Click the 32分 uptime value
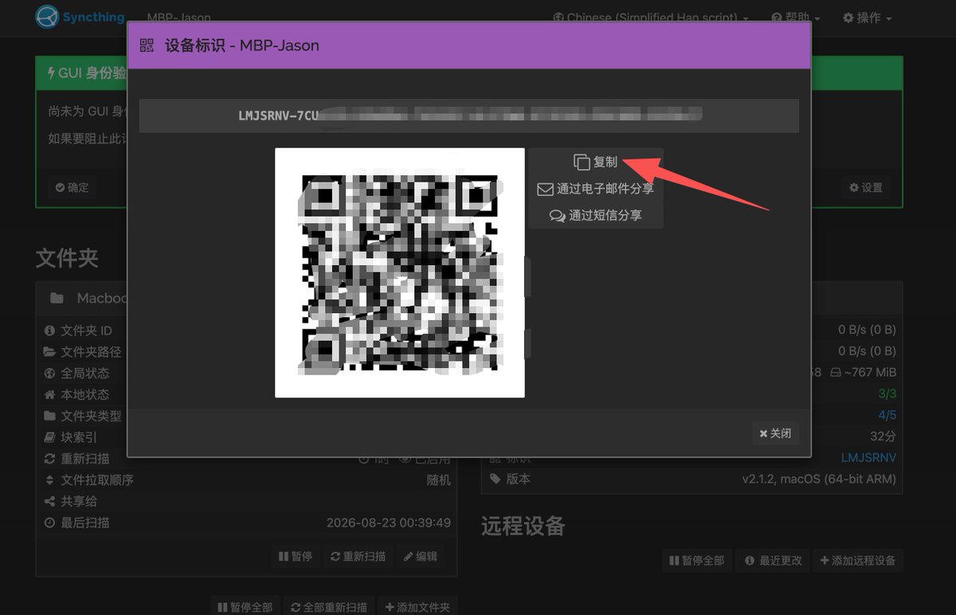This screenshot has width=956, height=615. pos(884,436)
